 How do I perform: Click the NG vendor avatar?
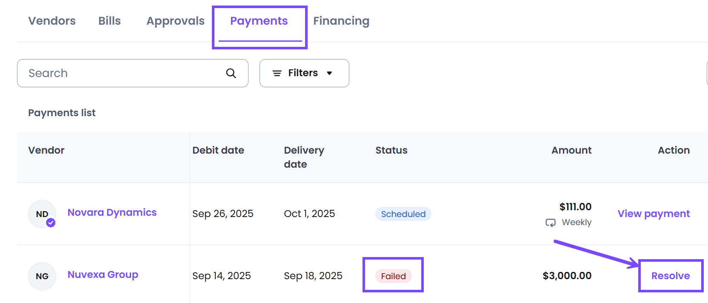coord(42,276)
